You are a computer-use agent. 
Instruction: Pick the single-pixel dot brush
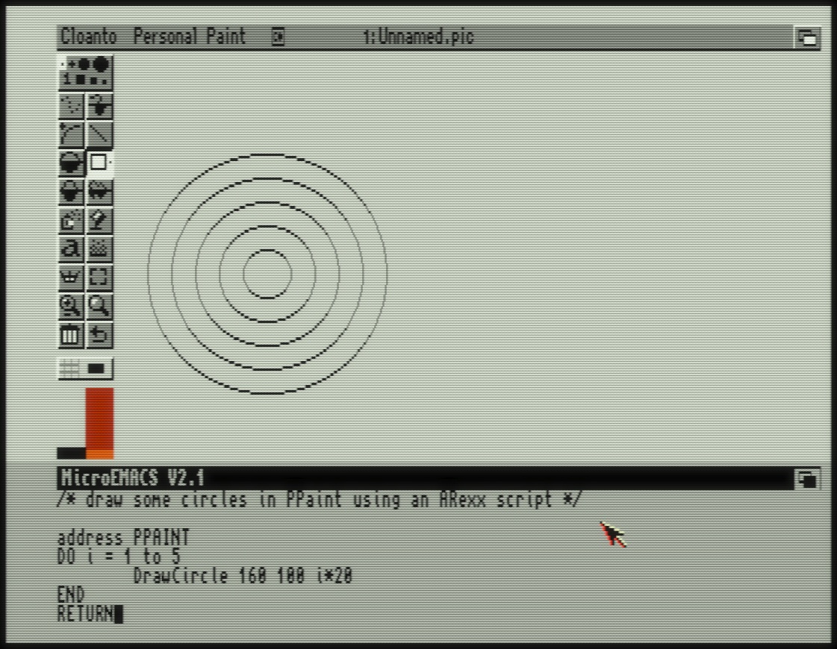pyautogui.click(x=63, y=65)
